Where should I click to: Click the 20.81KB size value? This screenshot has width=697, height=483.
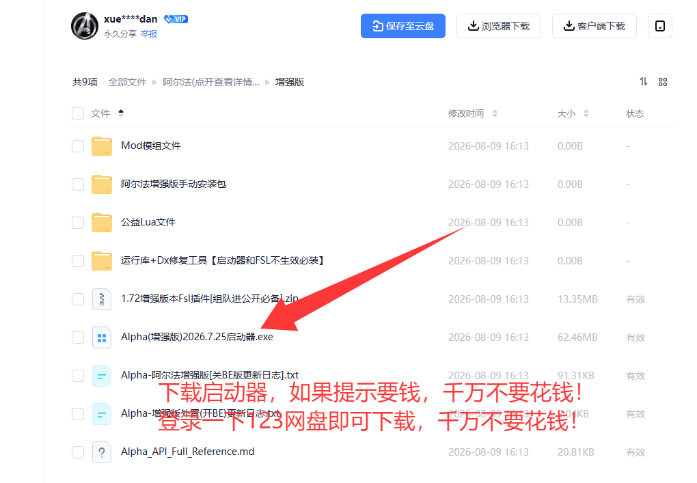575,452
